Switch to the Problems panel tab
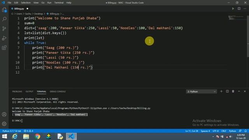This screenshot has height=140, width=249. pyautogui.click(x=17, y=92)
